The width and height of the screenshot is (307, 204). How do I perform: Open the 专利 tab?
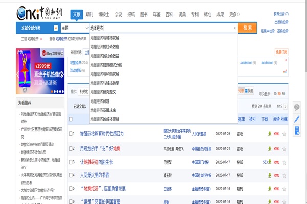tap(194, 14)
